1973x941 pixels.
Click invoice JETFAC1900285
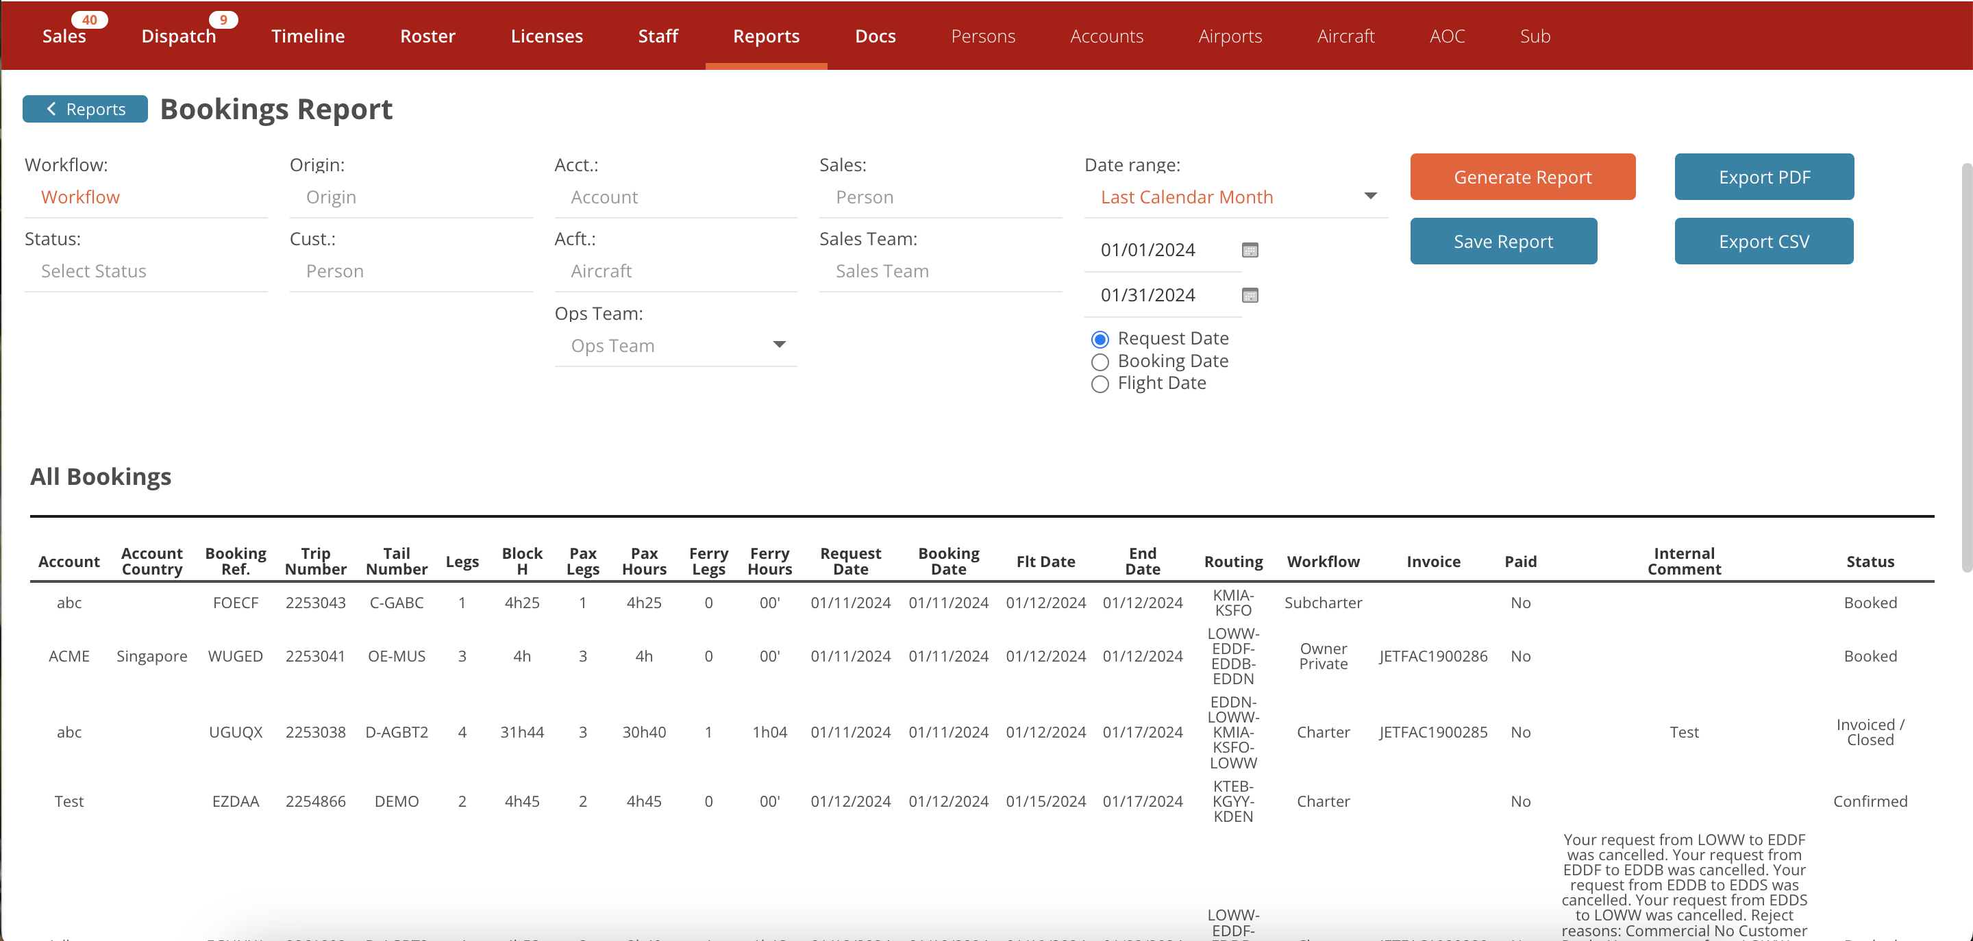[x=1433, y=733]
